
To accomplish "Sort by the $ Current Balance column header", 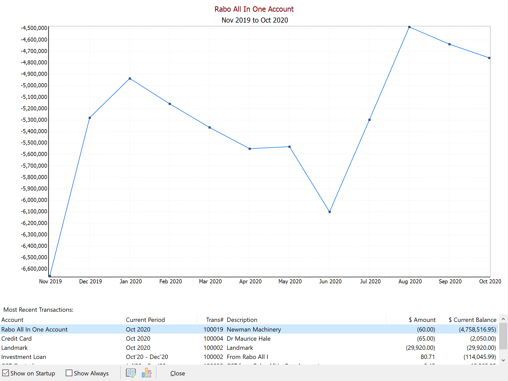I will coord(467,320).
